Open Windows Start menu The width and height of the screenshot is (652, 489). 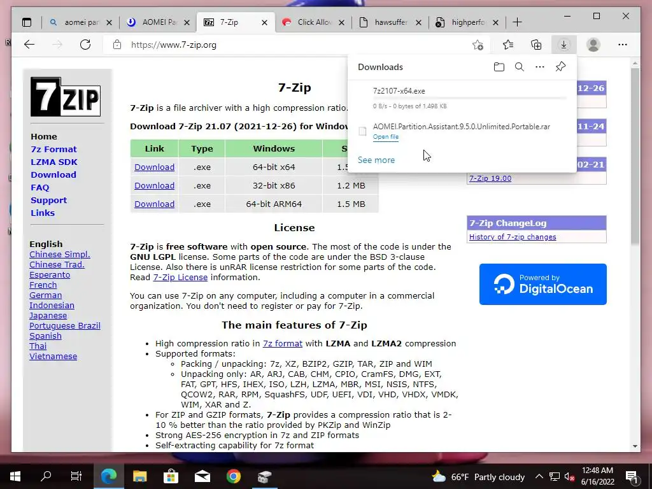point(15,476)
